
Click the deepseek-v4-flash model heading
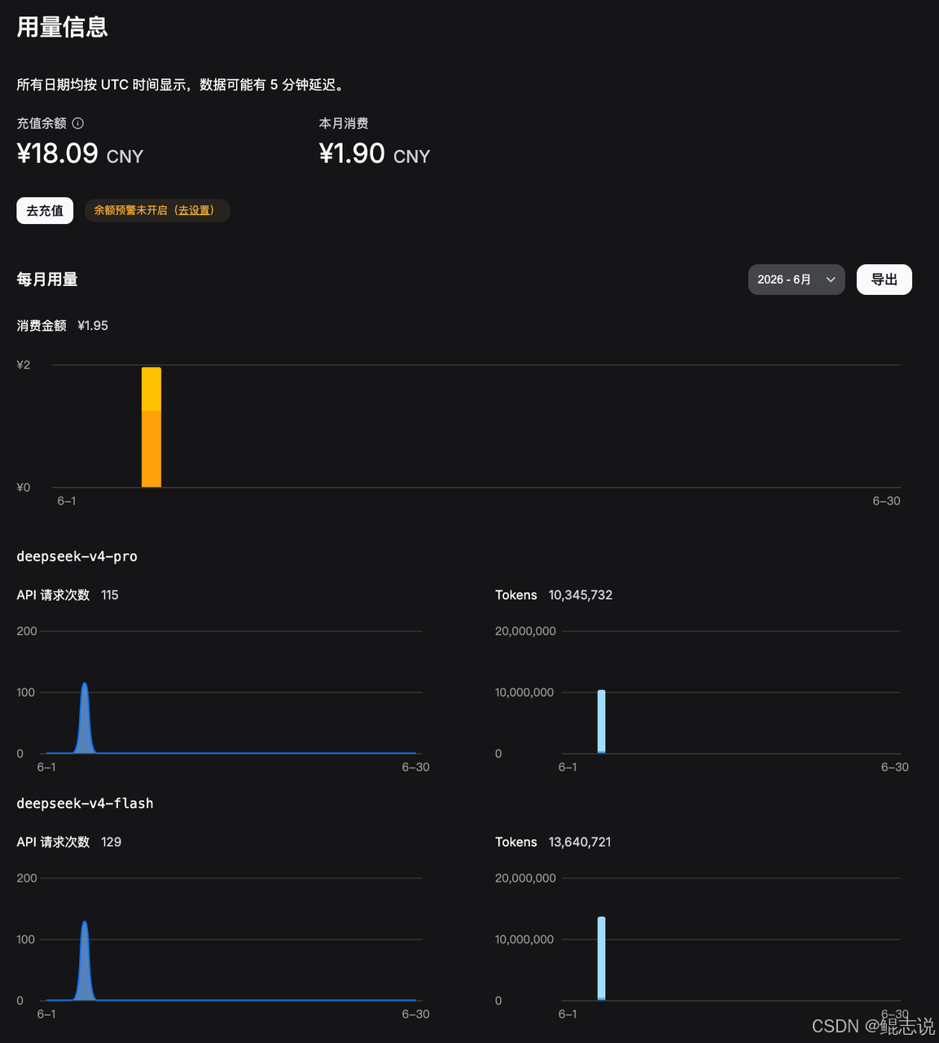(85, 803)
